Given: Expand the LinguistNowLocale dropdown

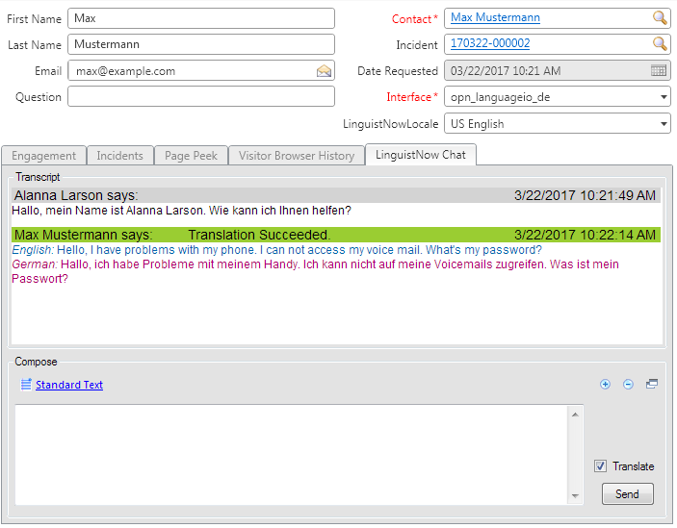Looking at the screenshot, I should (664, 124).
